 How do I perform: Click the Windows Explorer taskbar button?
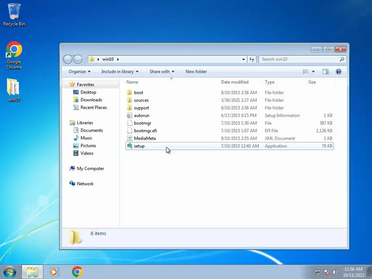pos(32,272)
